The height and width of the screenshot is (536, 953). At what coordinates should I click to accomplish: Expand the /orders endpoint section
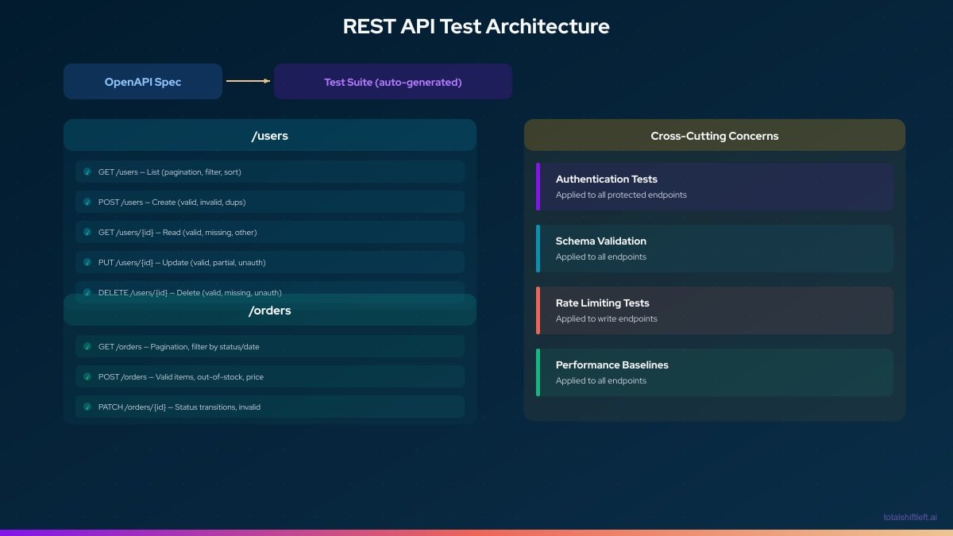click(x=270, y=310)
